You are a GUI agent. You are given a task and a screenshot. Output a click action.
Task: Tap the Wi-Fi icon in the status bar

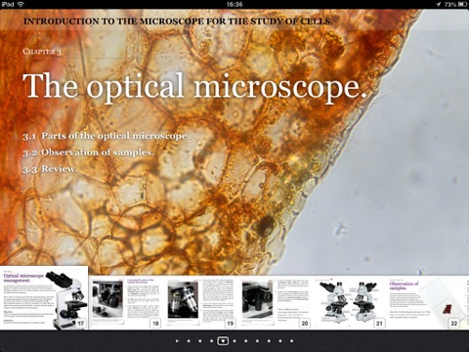[21, 4]
